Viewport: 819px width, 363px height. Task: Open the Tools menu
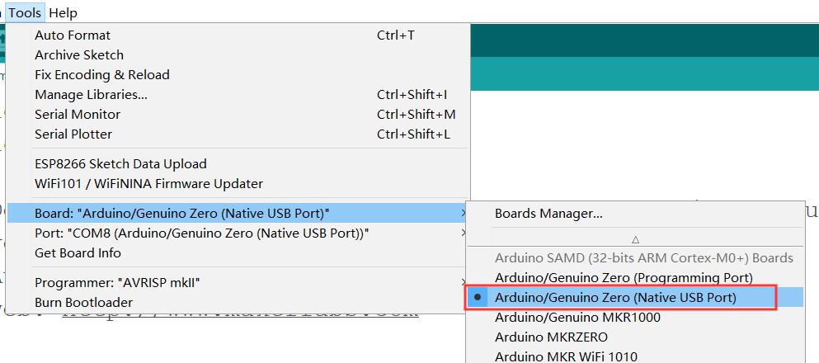tap(25, 12)
